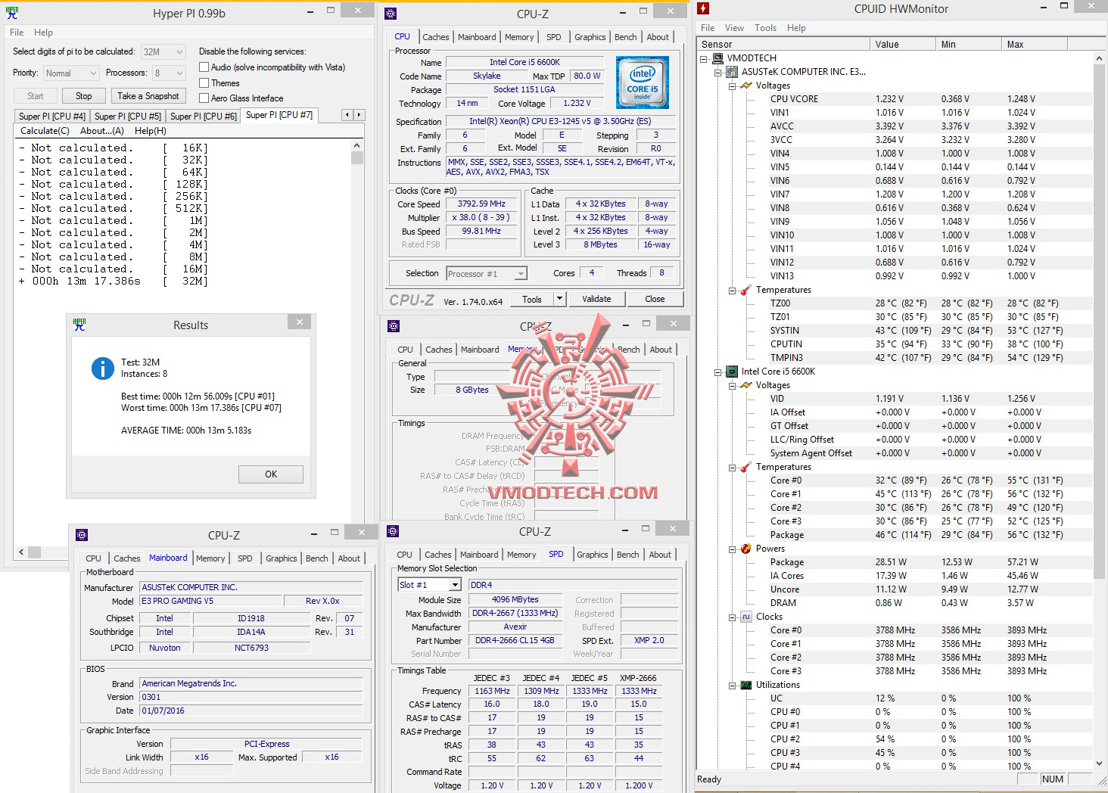Select the Super PI [CPU #4] tab
This screenshot has height=793, width=1108.
pos(52,117)
